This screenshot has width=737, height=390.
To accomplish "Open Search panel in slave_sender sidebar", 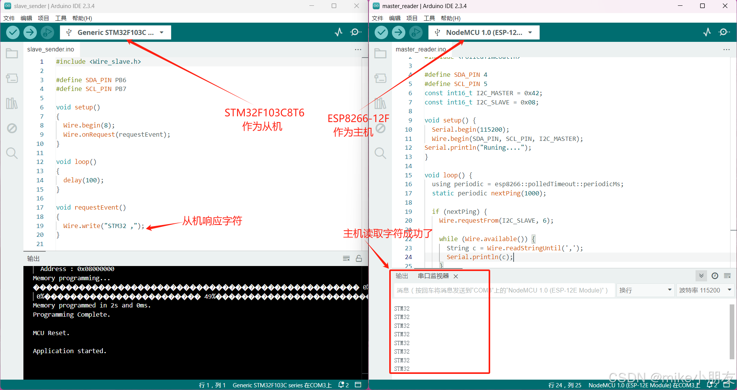I will 12,153.
